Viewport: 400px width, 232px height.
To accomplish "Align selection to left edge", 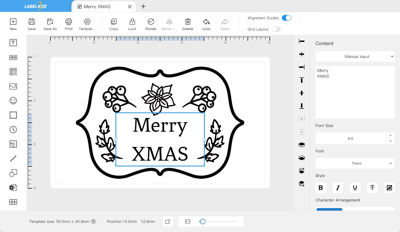I will pyautogui.click(x=302, y=41).
